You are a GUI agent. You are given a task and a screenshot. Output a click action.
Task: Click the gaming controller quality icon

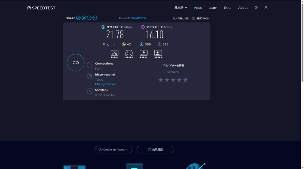129,53
